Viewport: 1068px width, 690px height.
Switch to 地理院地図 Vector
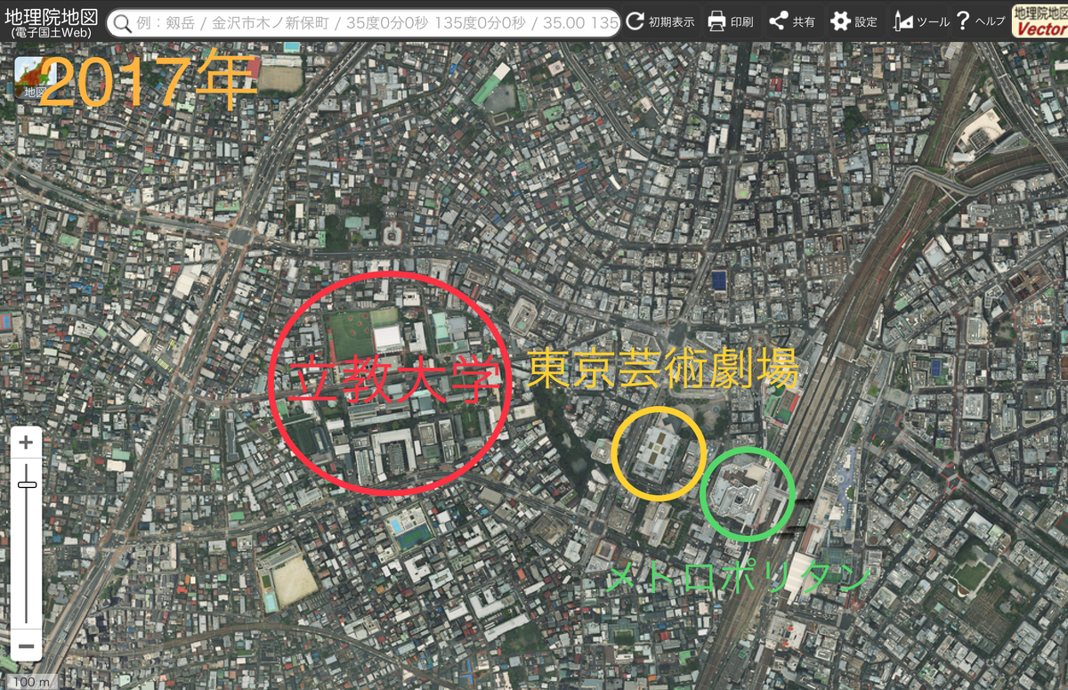1040,20
